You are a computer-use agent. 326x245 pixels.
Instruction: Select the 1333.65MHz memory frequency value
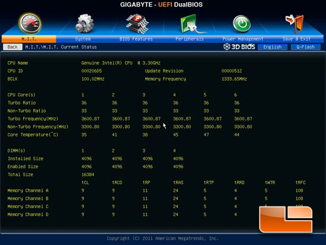[x=234, y=79]
